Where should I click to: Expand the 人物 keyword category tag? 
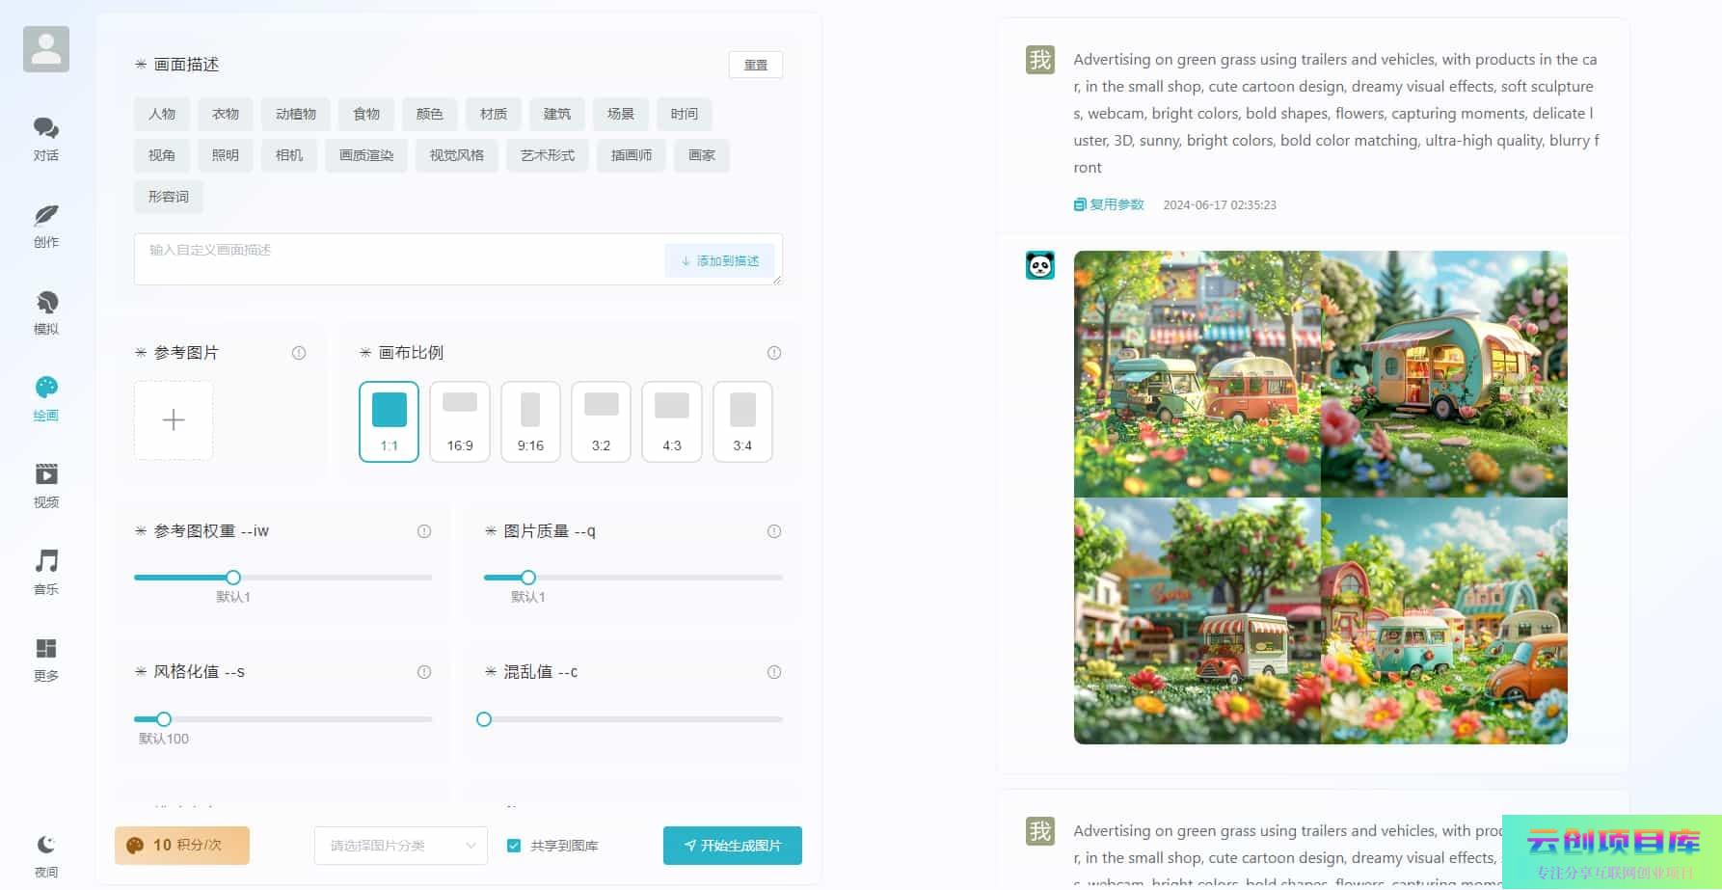click(x=162, y=114)
